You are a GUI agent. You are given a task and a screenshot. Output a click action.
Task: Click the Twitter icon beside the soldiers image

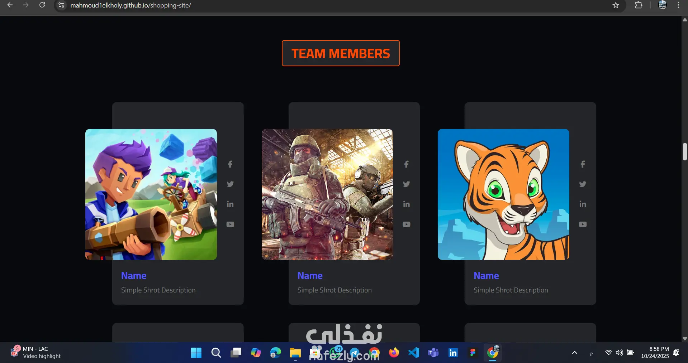point(406,184)
